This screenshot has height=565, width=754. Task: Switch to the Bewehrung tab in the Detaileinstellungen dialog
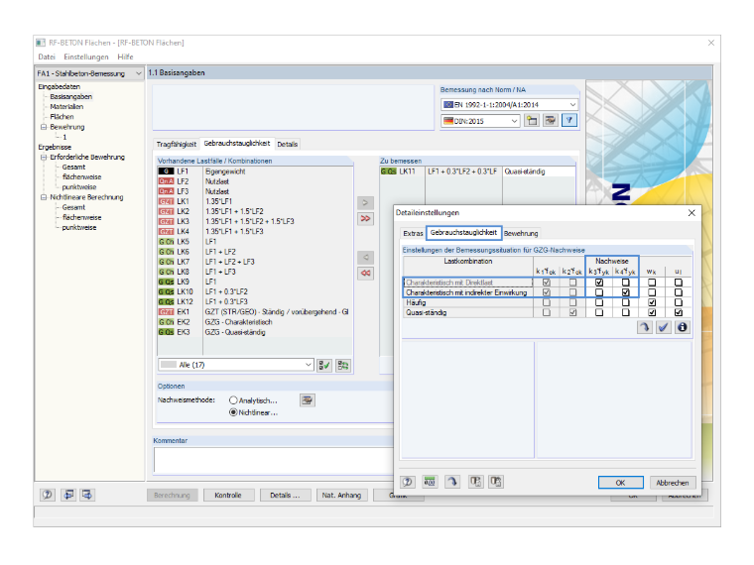coord(521,233)
